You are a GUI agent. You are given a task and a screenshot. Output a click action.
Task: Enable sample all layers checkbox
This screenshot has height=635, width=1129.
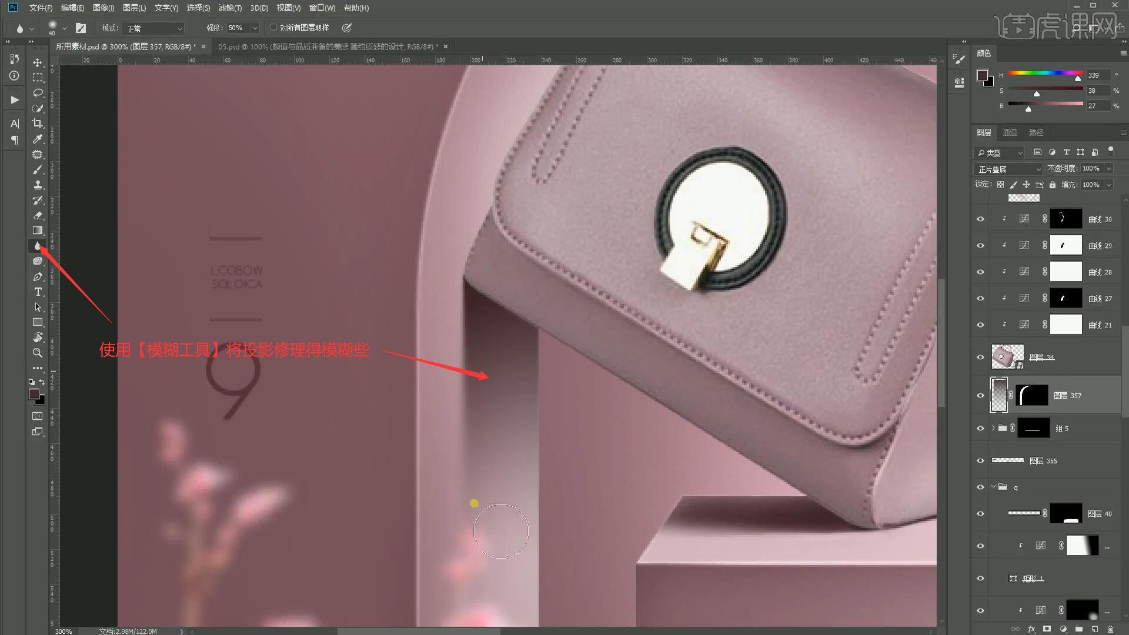(273, 28)
